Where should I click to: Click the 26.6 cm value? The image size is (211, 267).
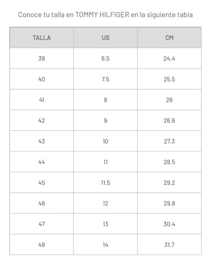coord(169,121)
